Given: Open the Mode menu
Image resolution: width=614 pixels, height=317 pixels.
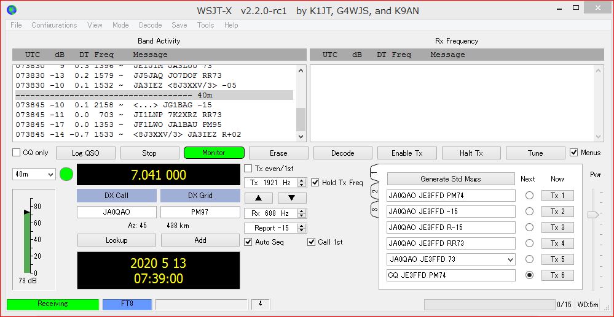Looking at the screenshot, I should pos(120,25).
